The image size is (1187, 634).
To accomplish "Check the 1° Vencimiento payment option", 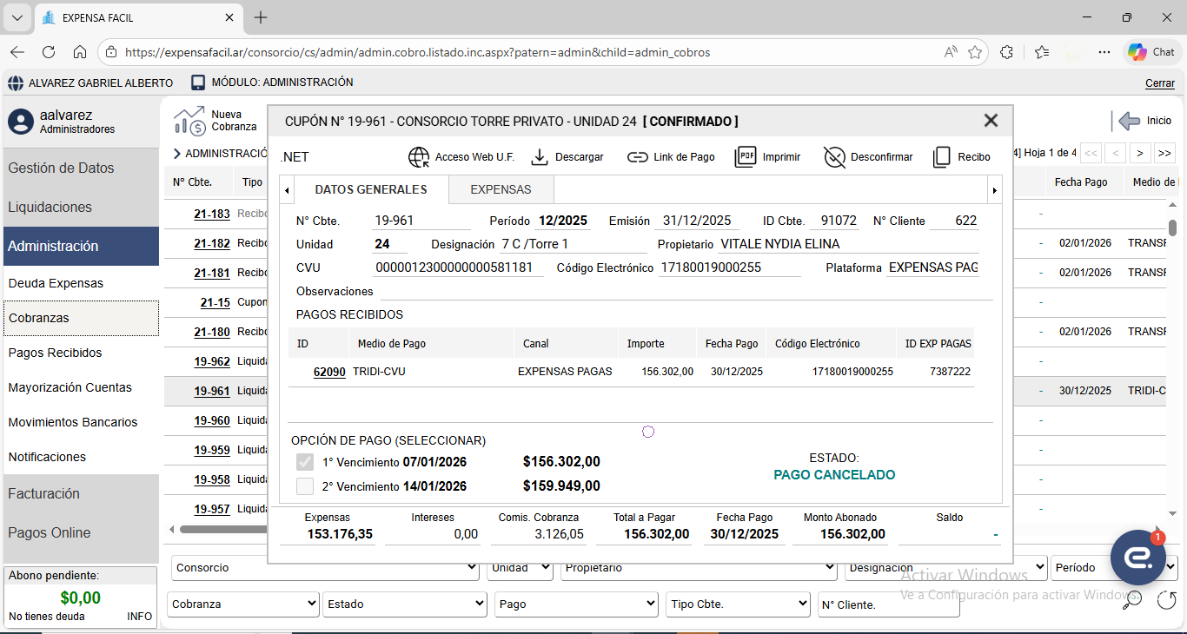I will [x=305, y=462].
